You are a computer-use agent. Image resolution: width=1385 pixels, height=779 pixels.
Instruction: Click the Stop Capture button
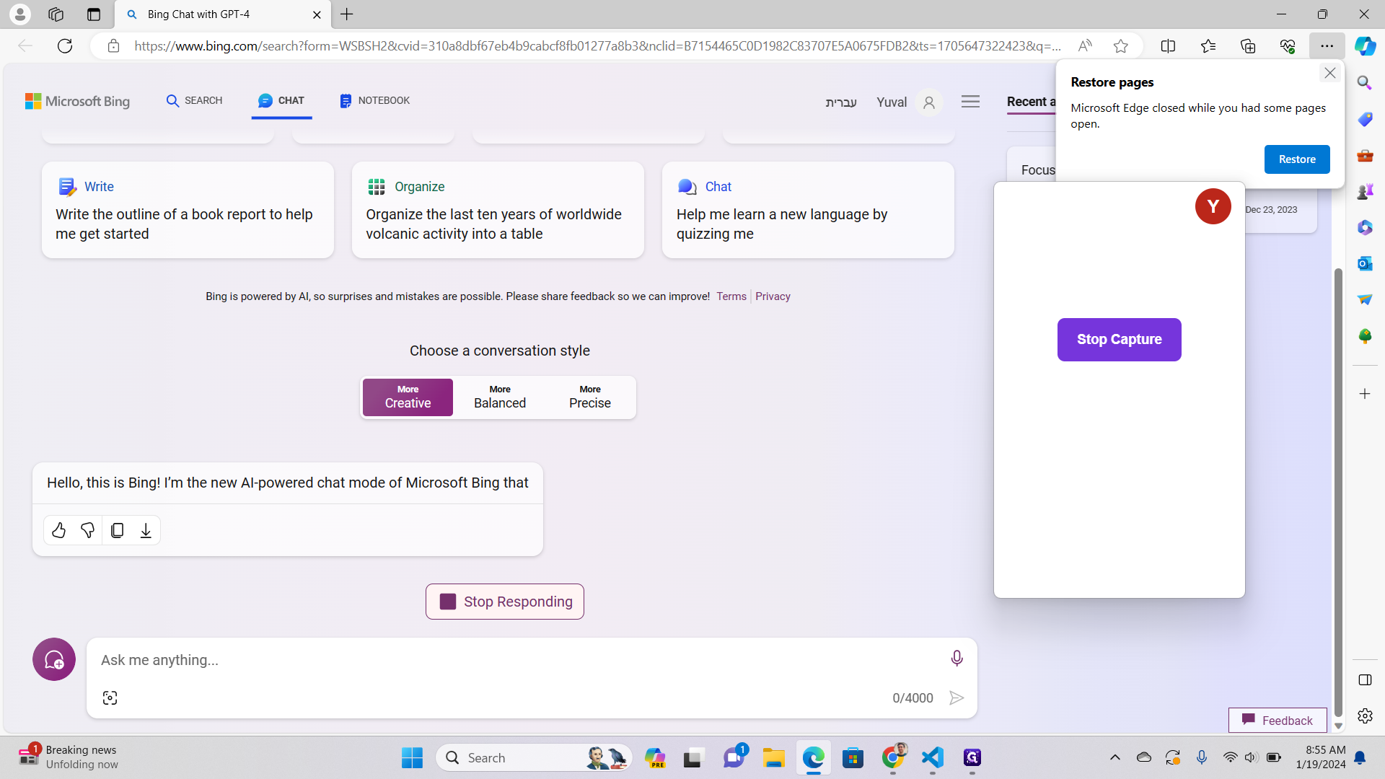[x=1119, y=339]
